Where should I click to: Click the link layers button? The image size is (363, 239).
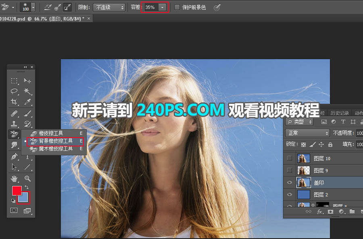coord(309,211)
